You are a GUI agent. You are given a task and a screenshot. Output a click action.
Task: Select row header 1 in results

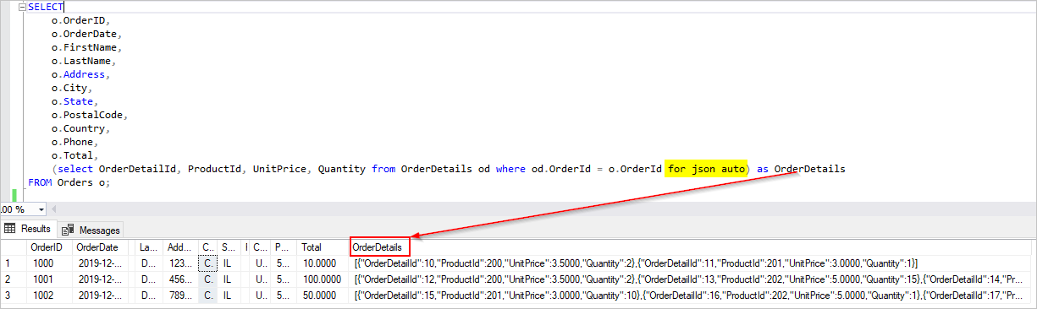(x=13, y=263)
